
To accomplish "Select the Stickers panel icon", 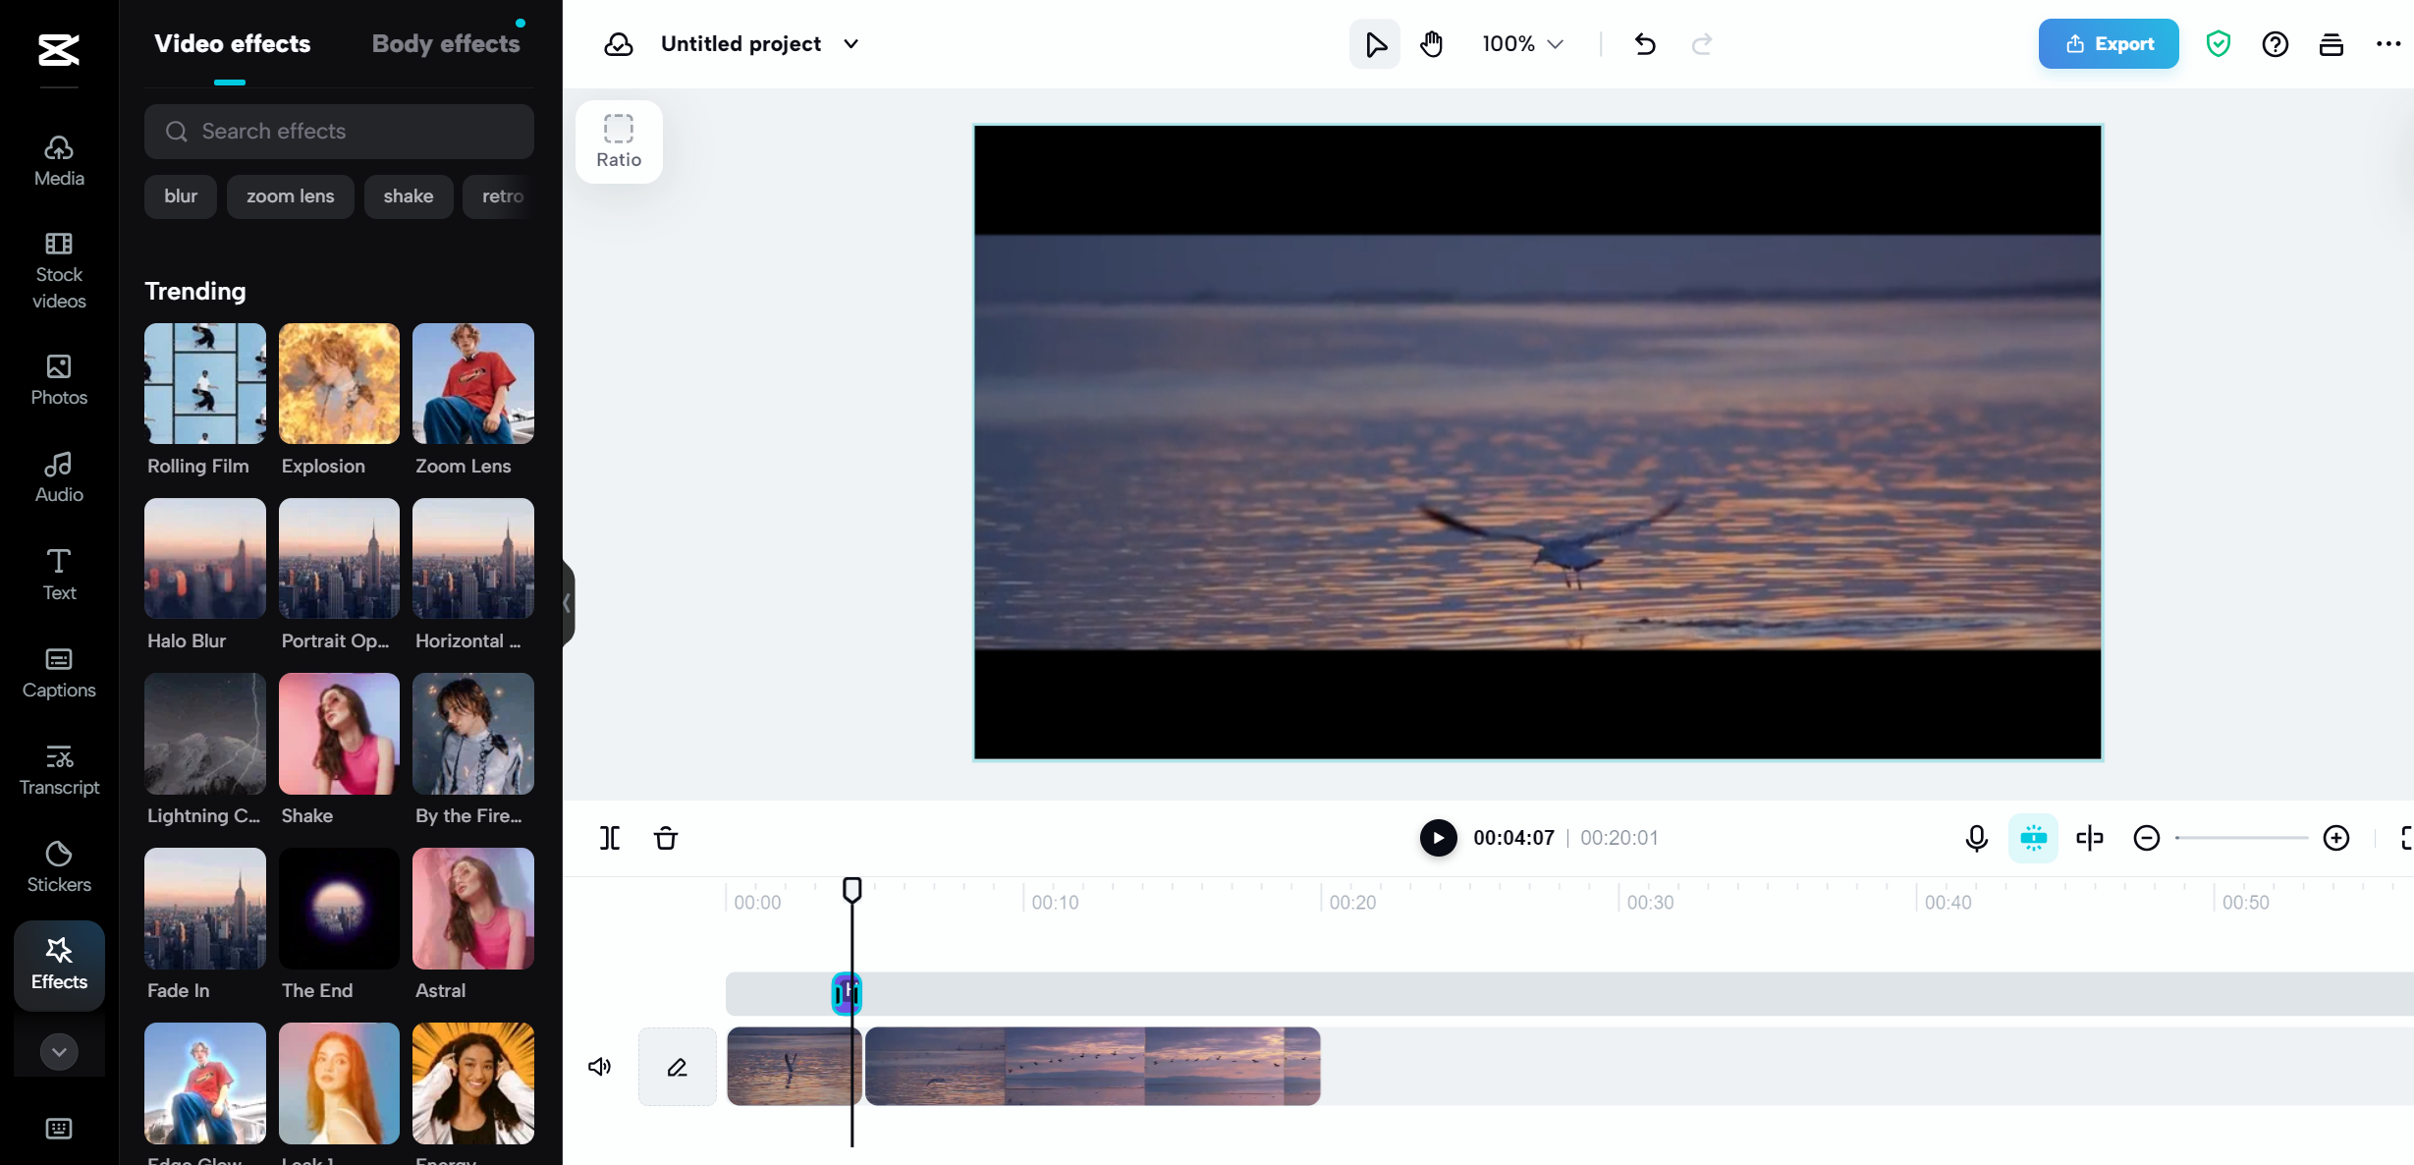I will click(x=57, y=864).
